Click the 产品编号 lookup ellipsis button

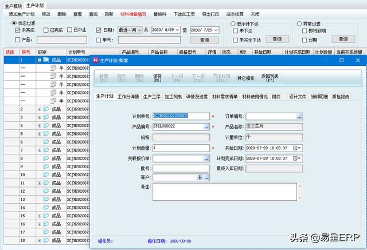206,127
